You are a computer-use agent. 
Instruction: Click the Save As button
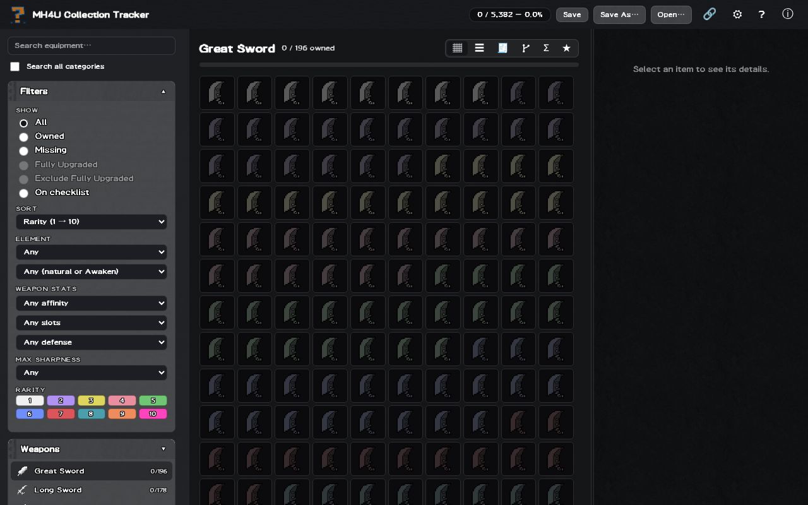pos(619,15)
